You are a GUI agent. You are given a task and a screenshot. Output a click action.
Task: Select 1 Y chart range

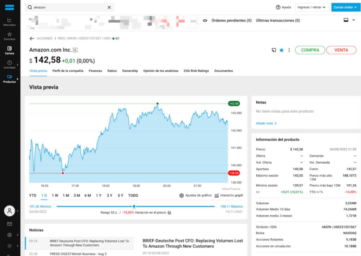coord(99,196)
